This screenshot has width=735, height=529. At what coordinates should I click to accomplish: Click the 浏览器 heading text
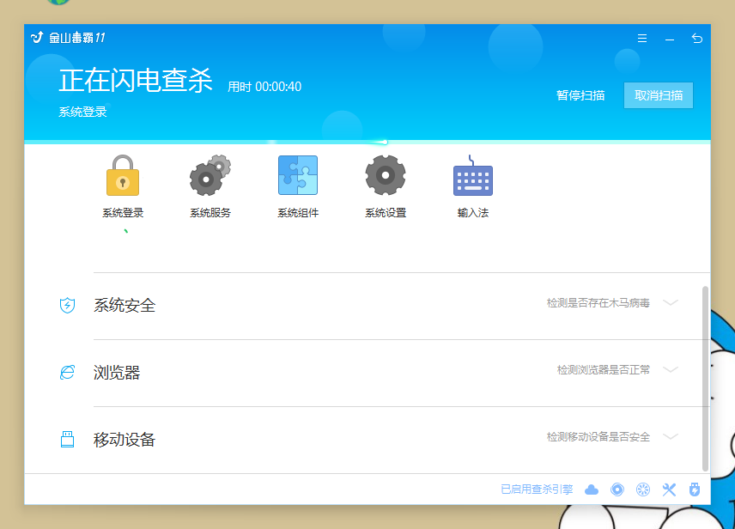click(x=117, y=373)
